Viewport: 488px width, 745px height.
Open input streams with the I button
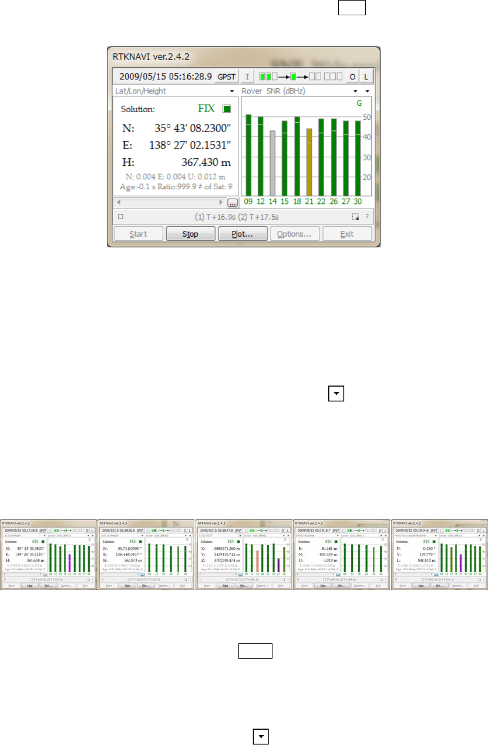click(247, 76)
